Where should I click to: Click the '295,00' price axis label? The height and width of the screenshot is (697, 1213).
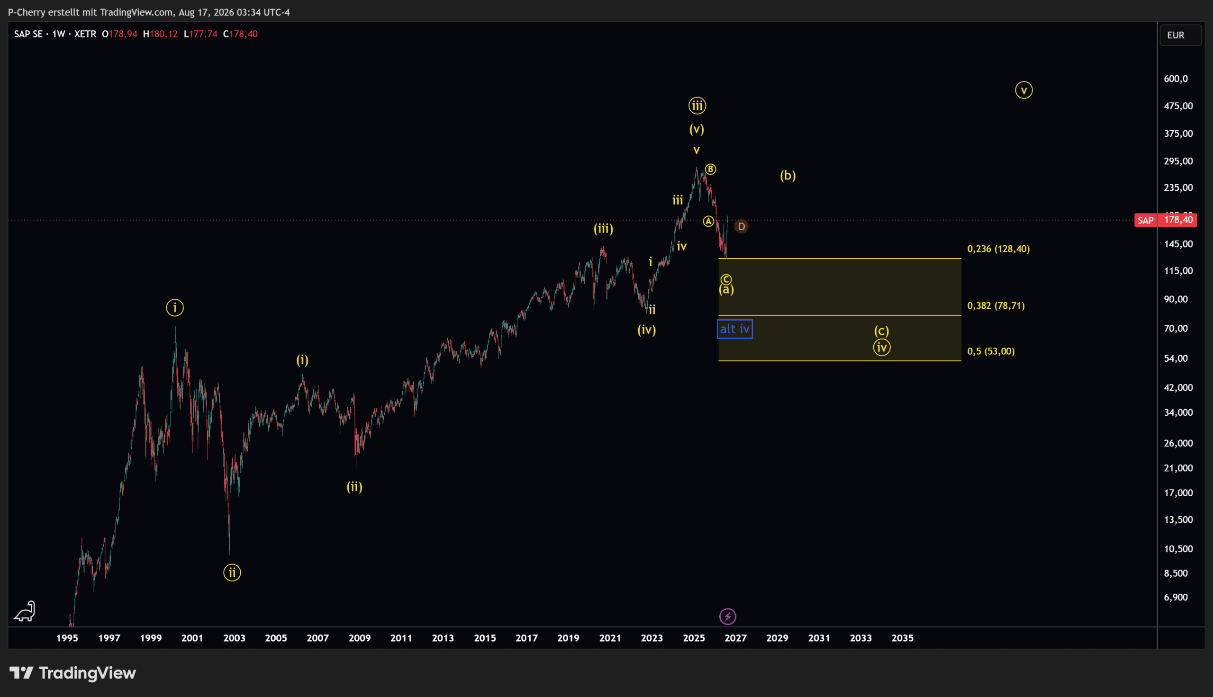(1178, 161)
